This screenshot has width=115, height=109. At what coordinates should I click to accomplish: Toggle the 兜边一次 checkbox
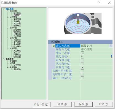click(x=82, y=53)
